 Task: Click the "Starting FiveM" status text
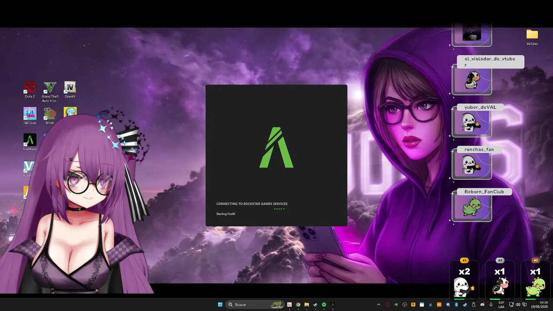pos(226,214)
